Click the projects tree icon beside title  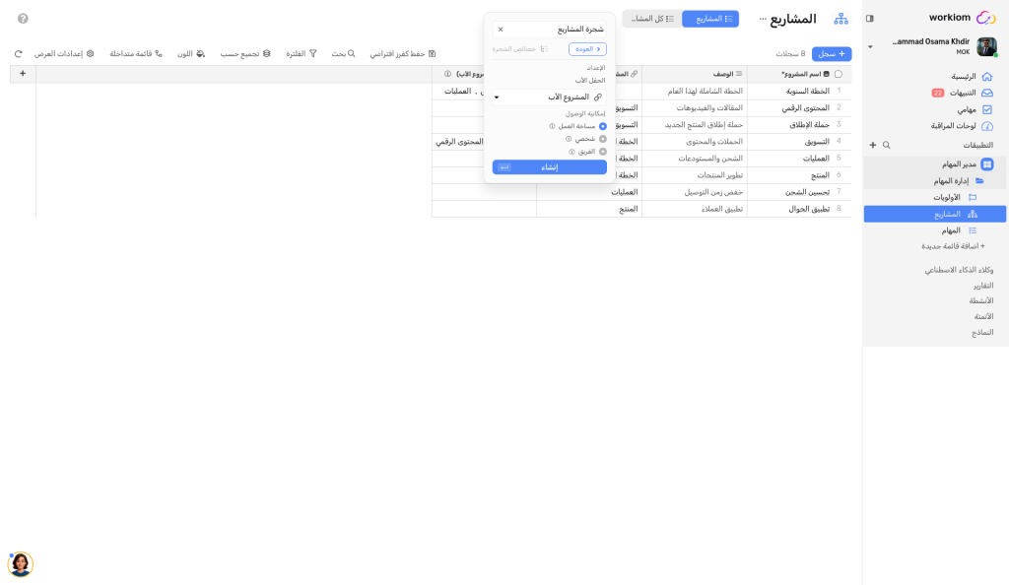841,19
